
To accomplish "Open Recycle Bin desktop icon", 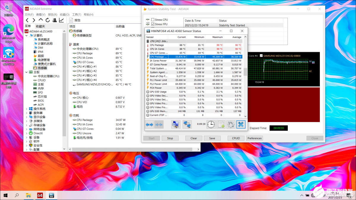I will (9, 9).
